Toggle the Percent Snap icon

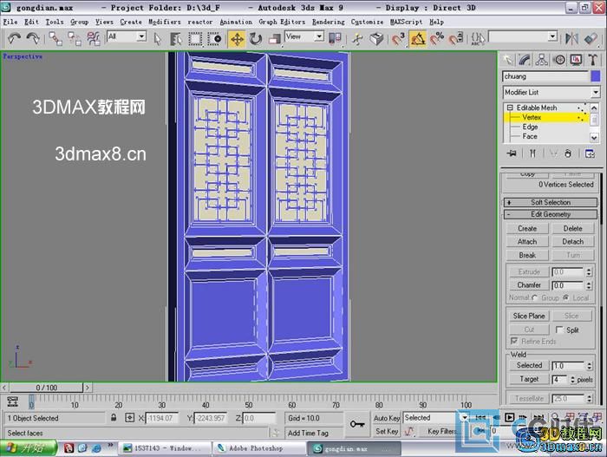[437, 38]
